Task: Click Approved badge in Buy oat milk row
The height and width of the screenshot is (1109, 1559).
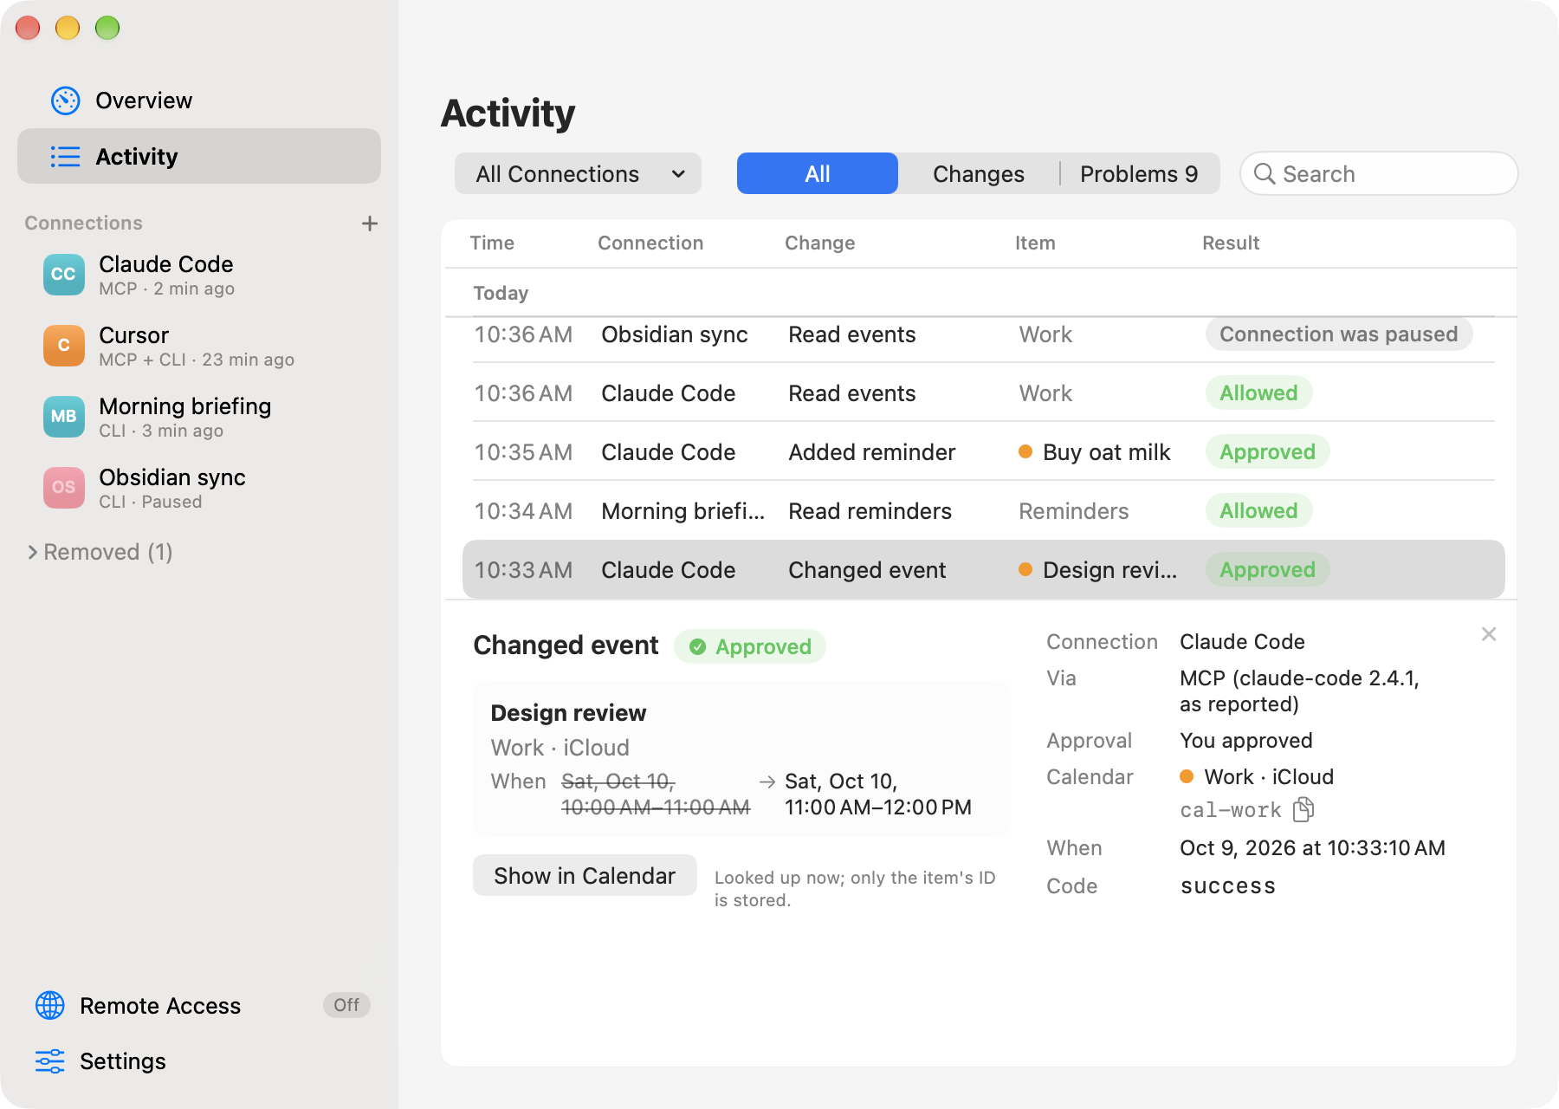Action: click(x=1267, y=452)
